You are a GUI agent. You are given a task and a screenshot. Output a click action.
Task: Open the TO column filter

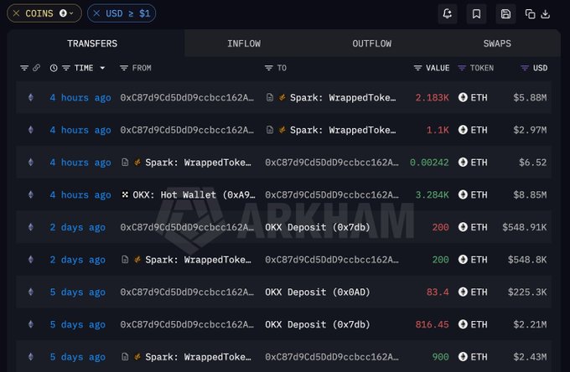click(268, 68)
